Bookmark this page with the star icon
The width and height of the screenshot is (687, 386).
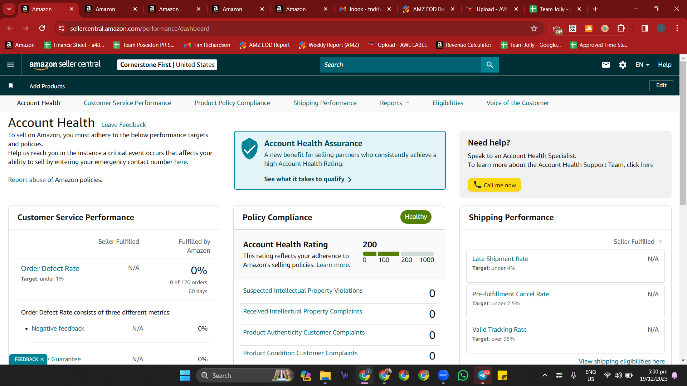click(x=534, y=29)
